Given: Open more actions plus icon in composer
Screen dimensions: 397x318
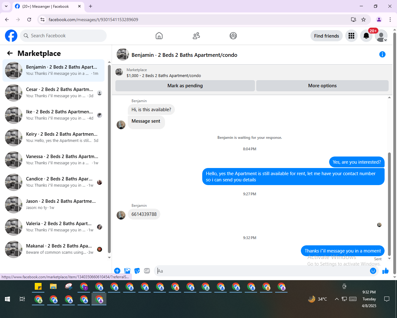Looking at the screenshot, I should [x=117, y=271].
